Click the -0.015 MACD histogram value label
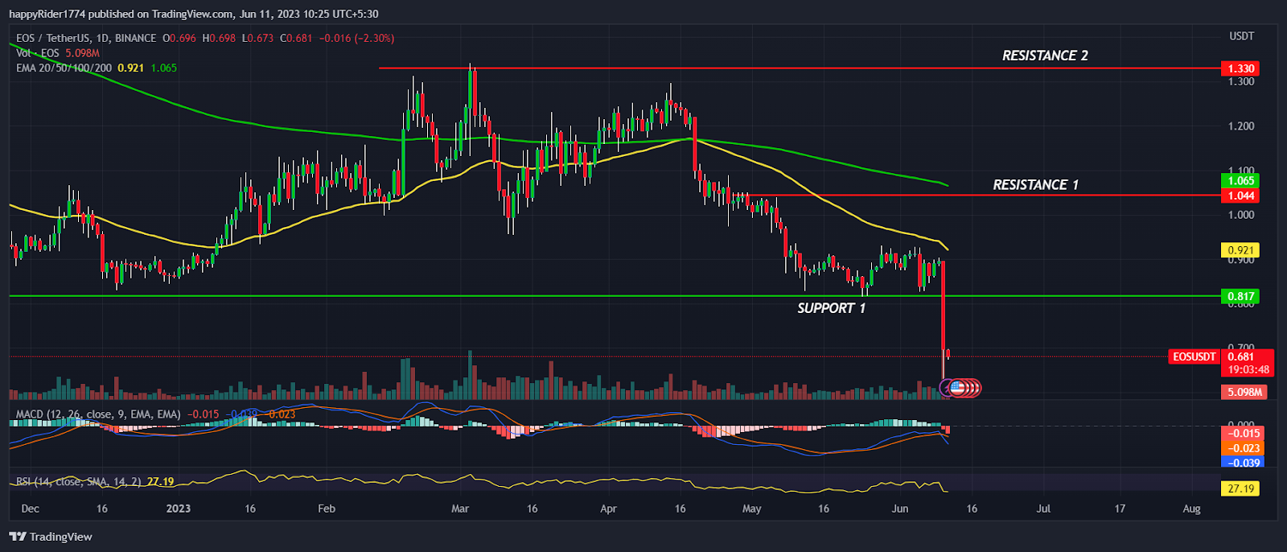 click(x=1243, y=433)
